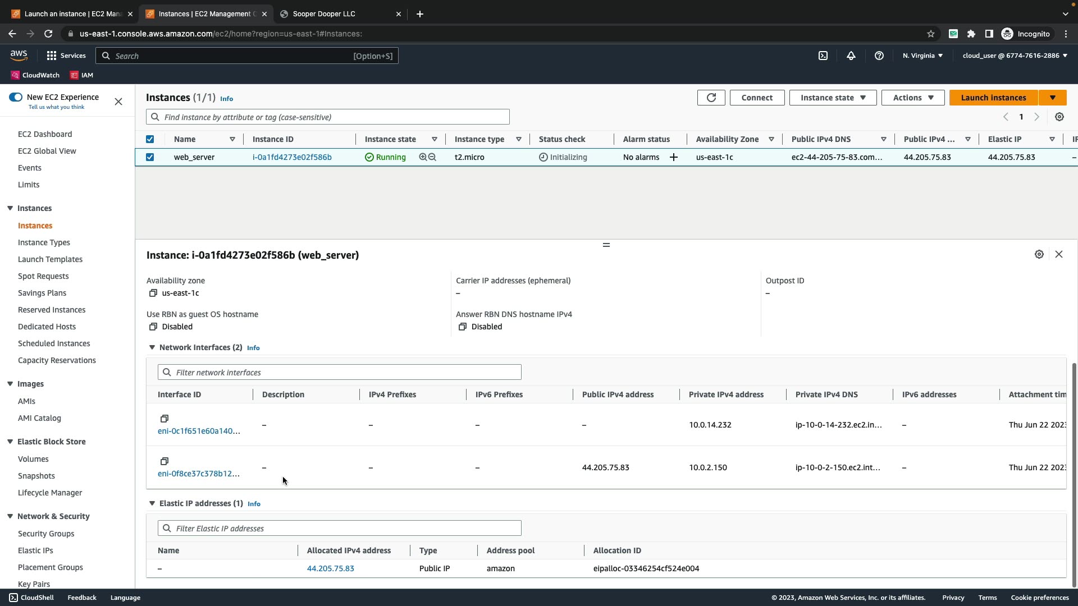Open the AWS CloudShell icon in header
Viewport: 1078px width, 606px height.
pos(823,56)
